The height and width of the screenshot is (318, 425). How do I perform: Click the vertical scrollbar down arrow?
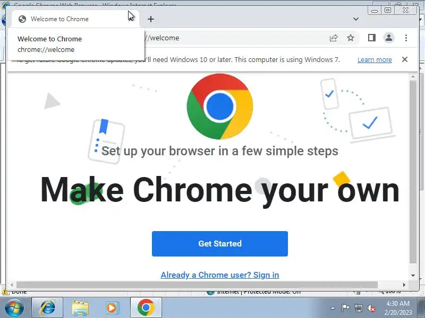pos(413,276)
